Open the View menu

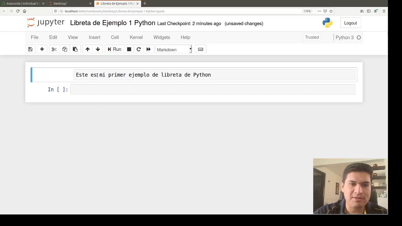pos(73,37)
